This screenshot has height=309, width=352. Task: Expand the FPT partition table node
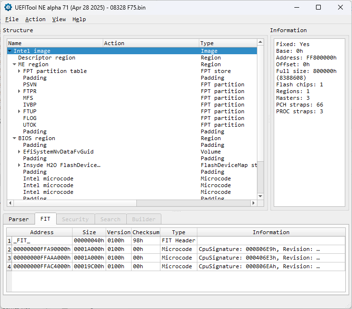tap(19, 71)
